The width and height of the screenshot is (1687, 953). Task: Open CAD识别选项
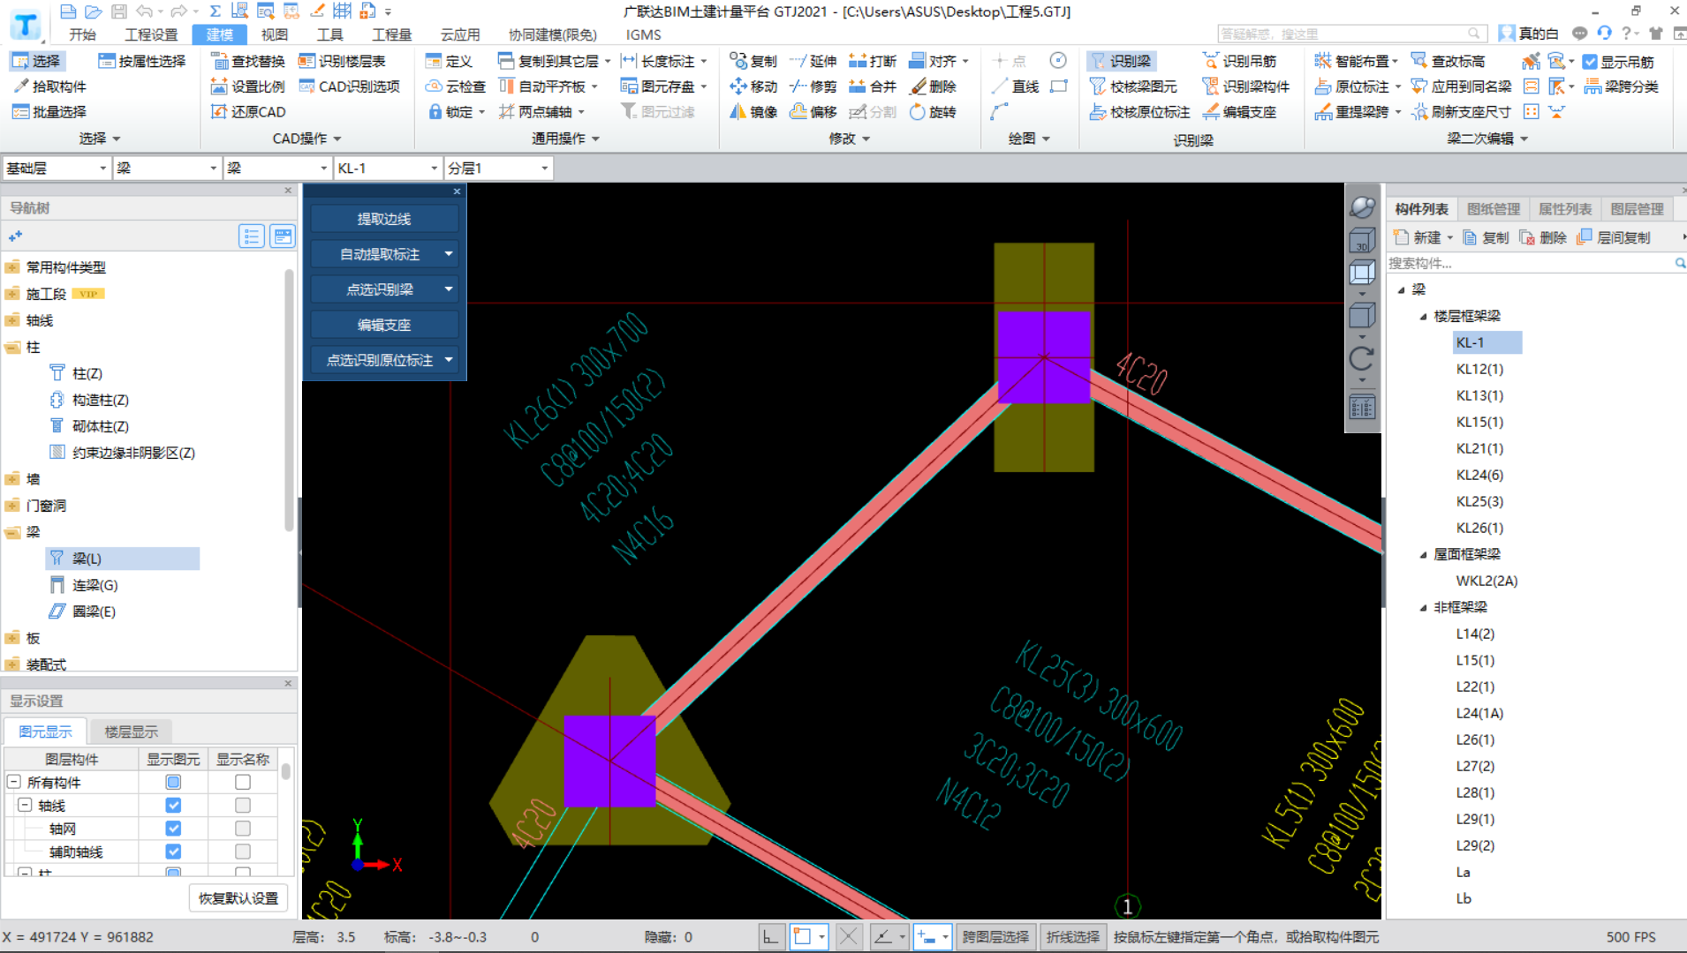tap(349, 86)
